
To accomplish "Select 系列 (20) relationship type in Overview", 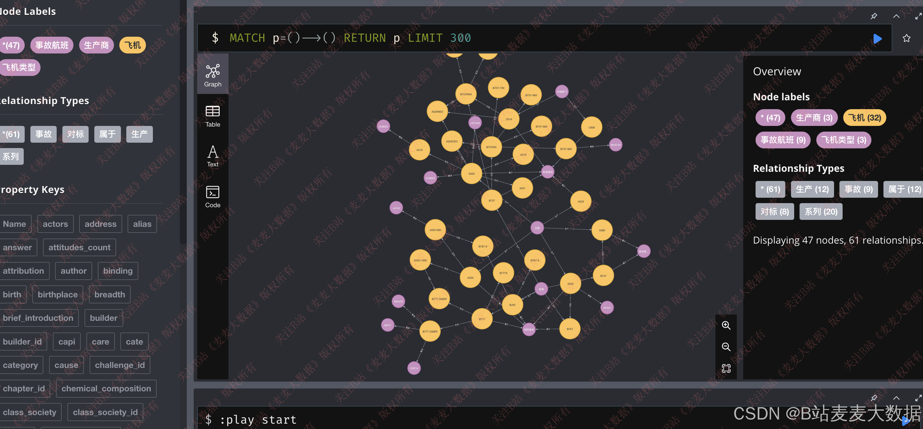I will 820,212.
